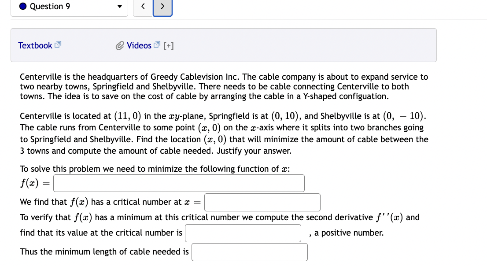The height and width of the screenshot is (266, 487).
Task: Click the critical number answer field
Action: tap(262, 202)
